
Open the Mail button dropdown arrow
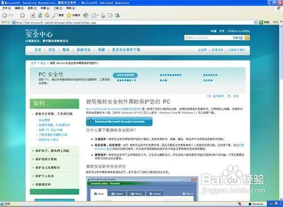[98, 15]
